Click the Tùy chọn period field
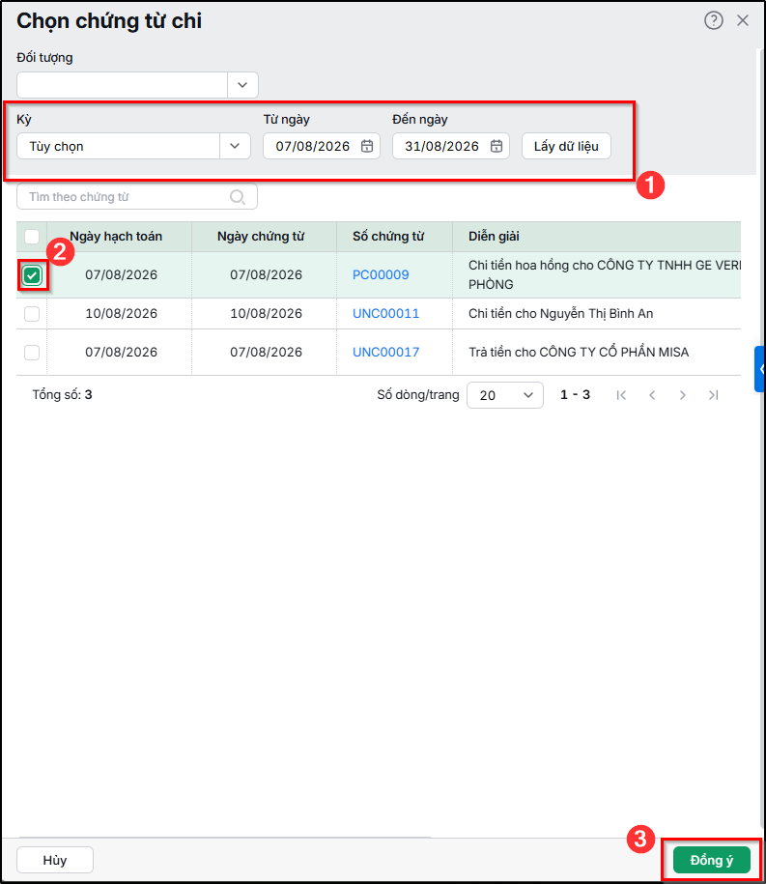 click(119, 146)
